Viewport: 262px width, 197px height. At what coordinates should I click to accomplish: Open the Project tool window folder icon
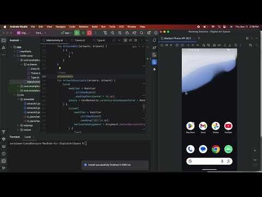click(3, 40)
